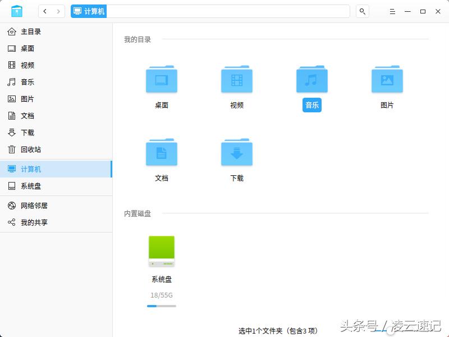Select the 桌面 sidebar entry
The height and width of the screenshot is (337, 449).
(26, 48)
